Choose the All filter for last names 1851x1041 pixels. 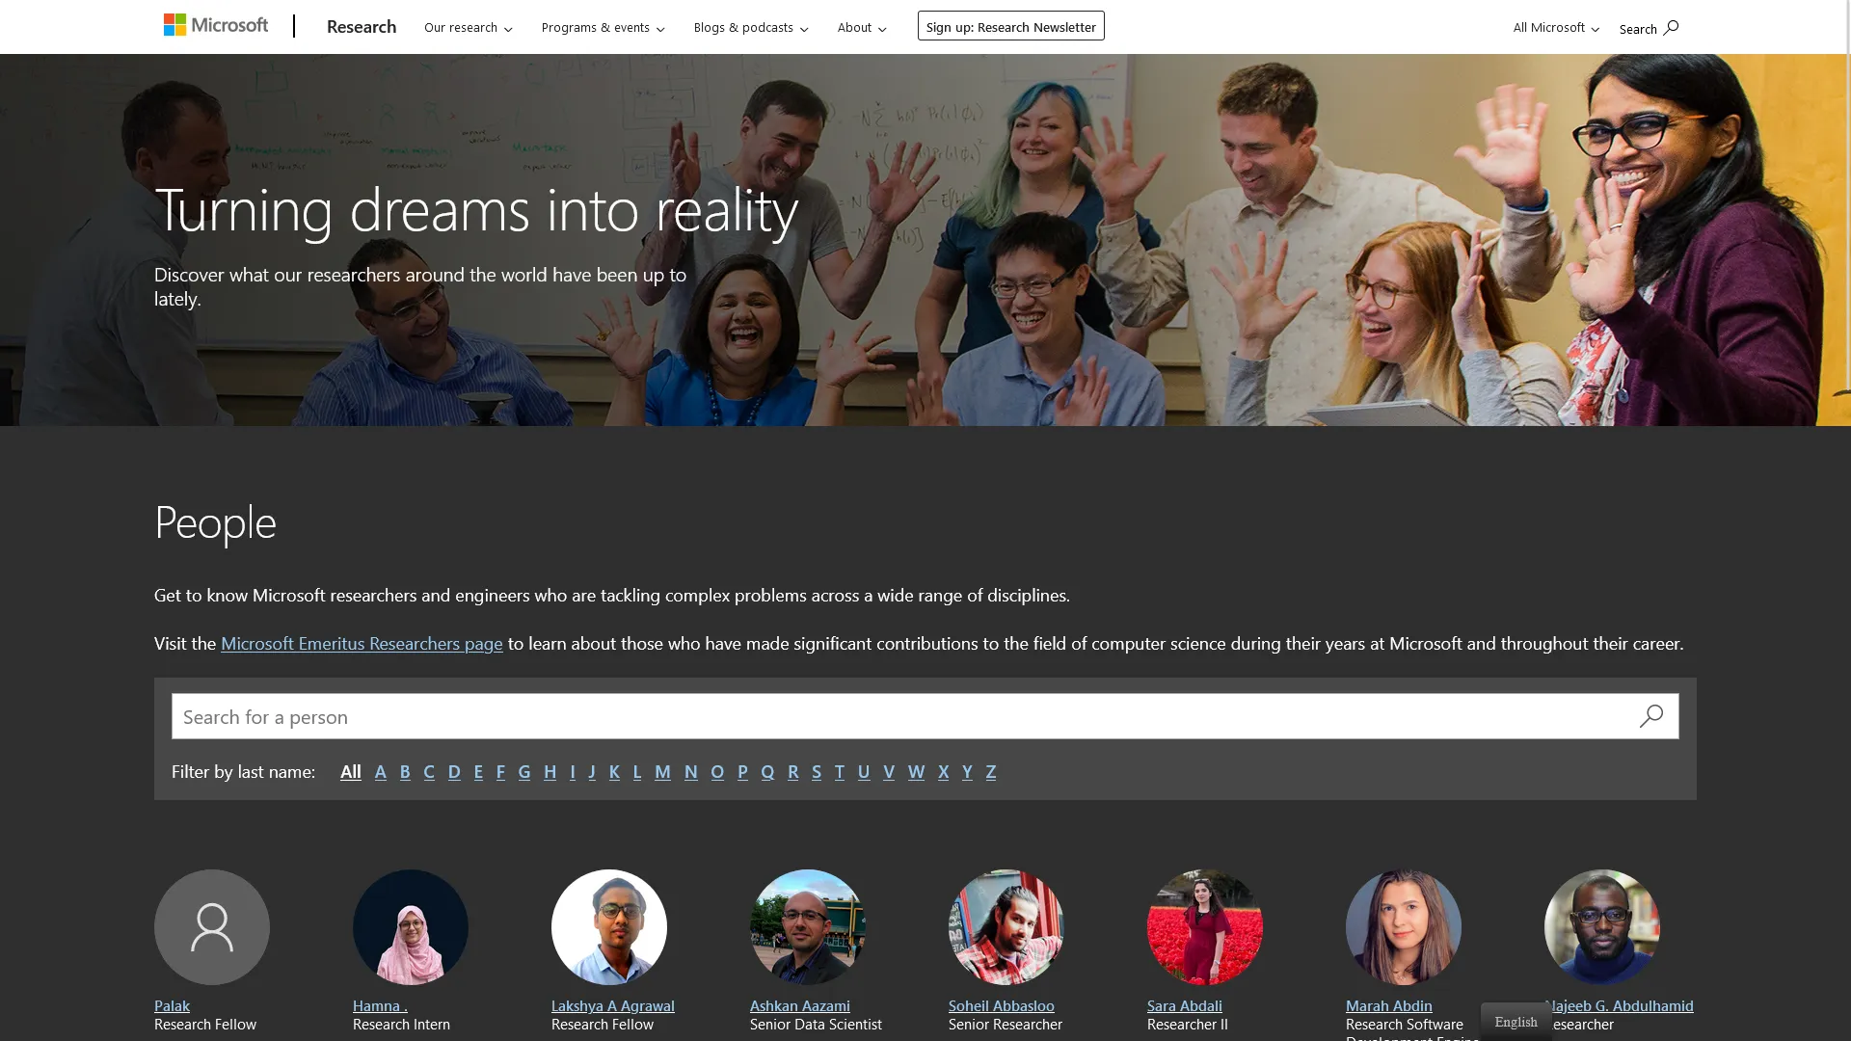click(350, 771)
